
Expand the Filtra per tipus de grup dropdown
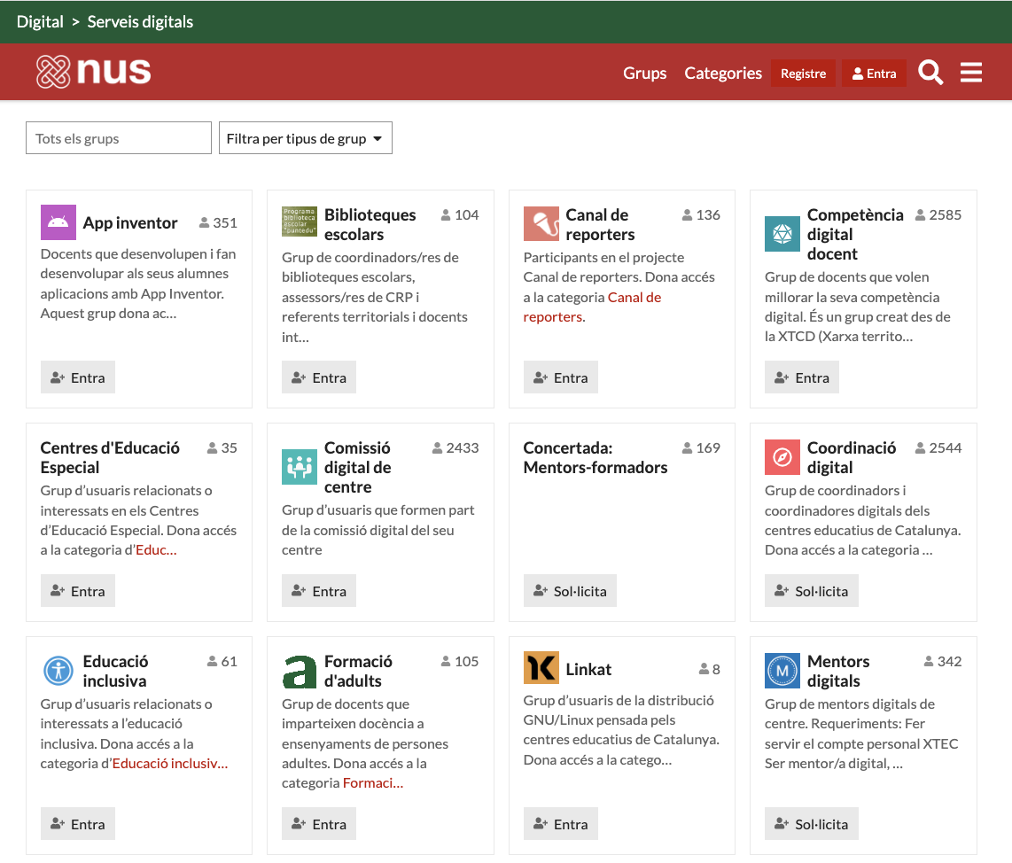(x=305, y=138)
